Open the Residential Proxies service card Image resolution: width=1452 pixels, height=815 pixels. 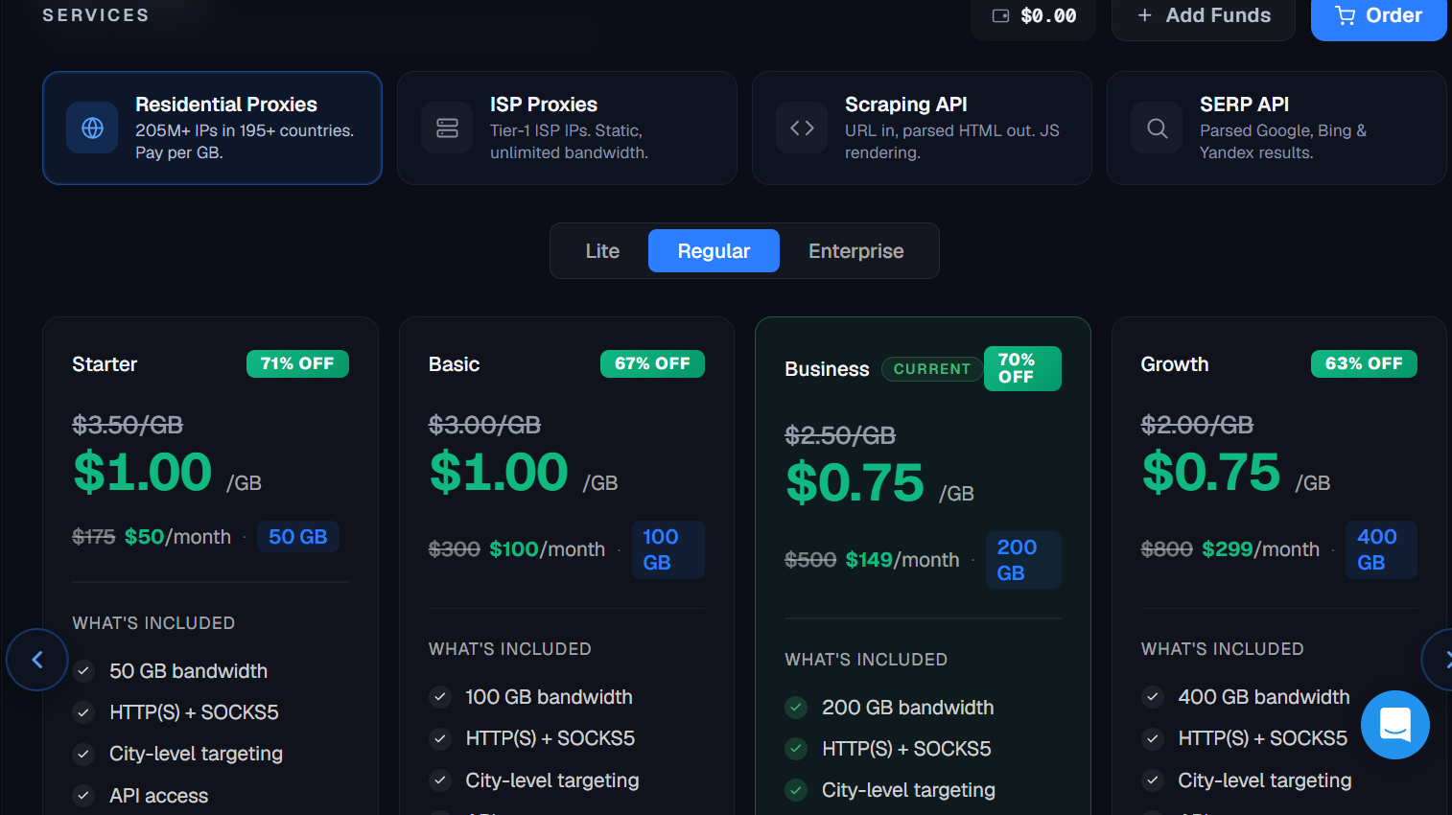pyautogui.click(x=212, y=128)
